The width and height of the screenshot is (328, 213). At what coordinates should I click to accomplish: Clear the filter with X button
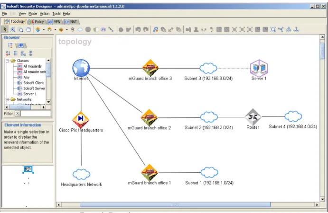click(18, 114)
